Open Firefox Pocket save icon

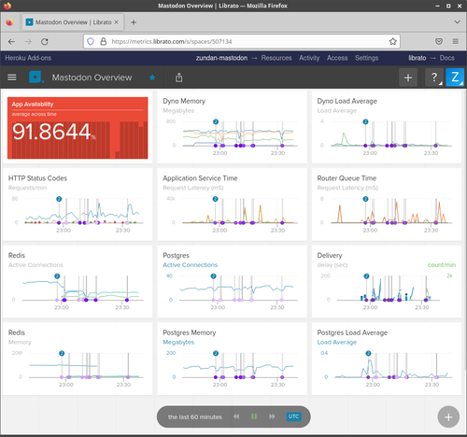(439, 41)
